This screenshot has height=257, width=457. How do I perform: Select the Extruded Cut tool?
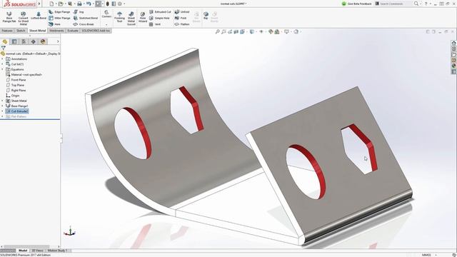[x=160, y=12]
